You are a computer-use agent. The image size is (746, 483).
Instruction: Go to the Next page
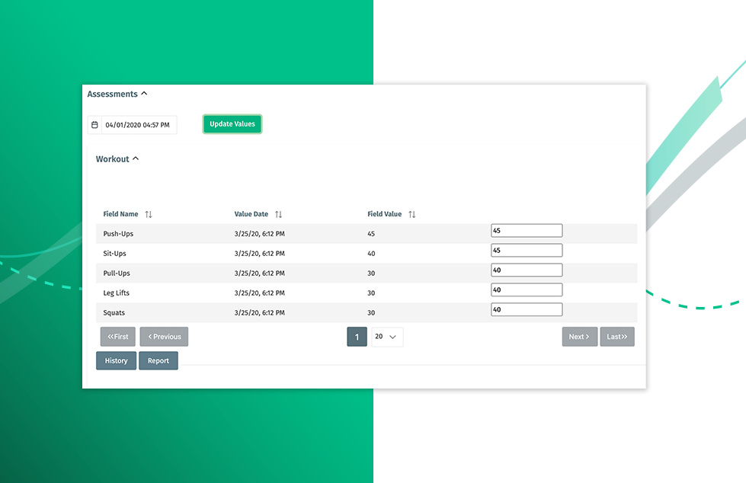pos(579,337)
